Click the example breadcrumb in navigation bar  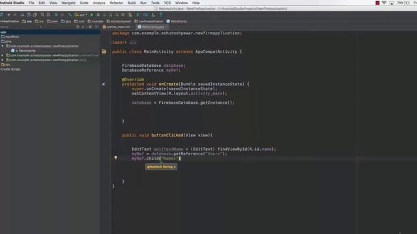tap(95, 21)
